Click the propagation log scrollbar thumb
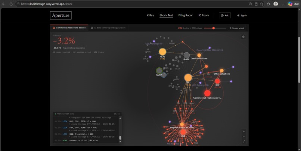Screen dimensions: 301x151 coord(120,138)
